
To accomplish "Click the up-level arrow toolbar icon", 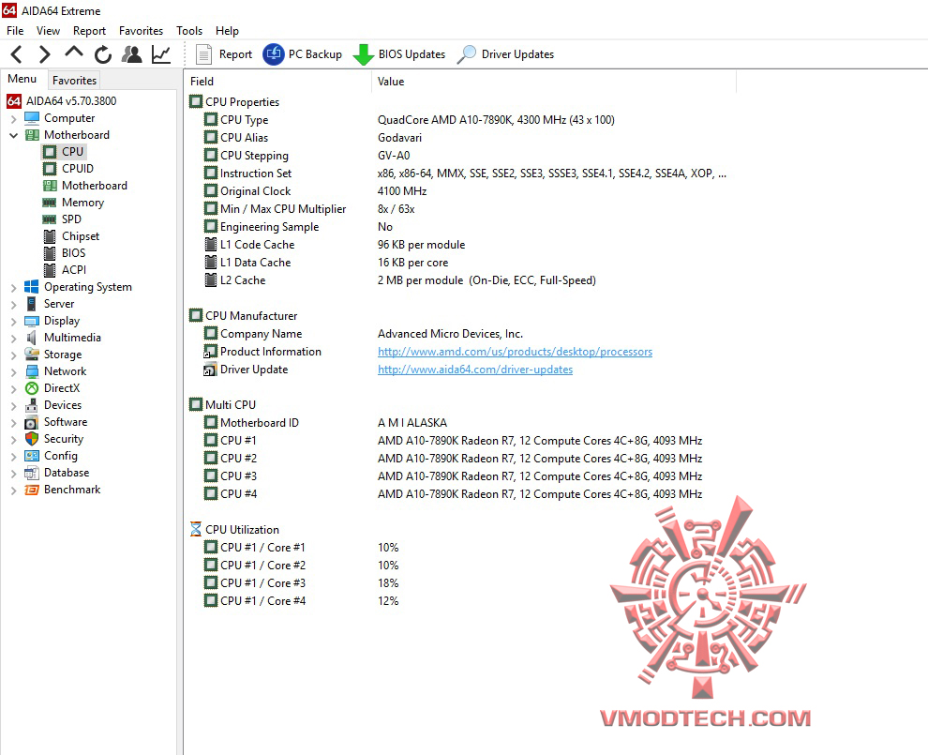I will pyautogui.click(x=74, y=53).
